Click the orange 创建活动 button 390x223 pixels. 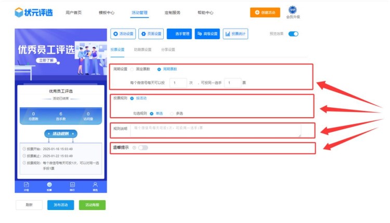(x=265, y=13)
